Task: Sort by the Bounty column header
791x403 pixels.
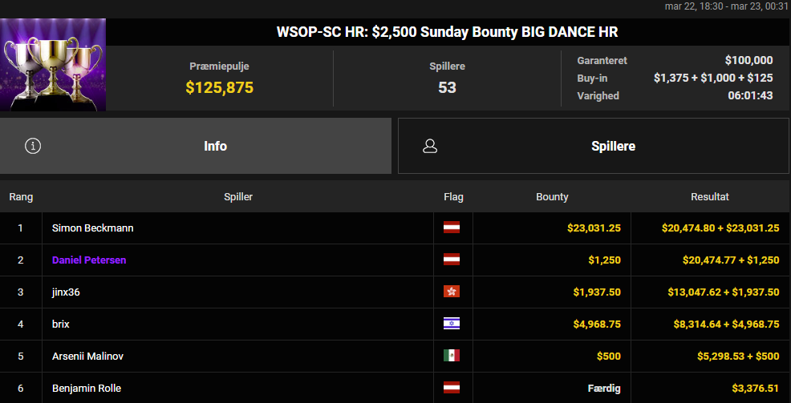Action: click(x=552, y=196)
